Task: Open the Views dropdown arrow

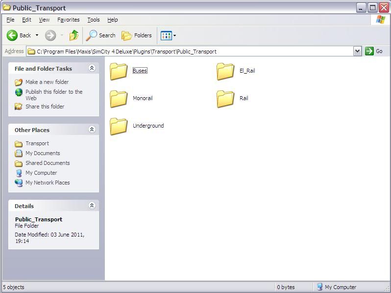Action: 174,35
